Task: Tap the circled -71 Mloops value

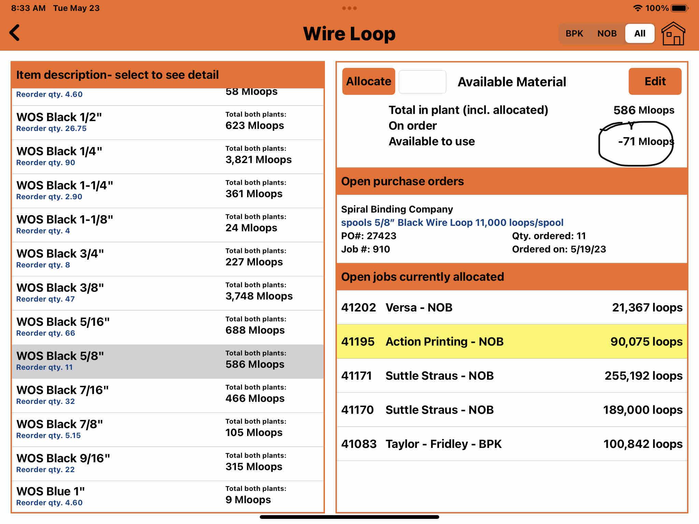Action: (x=645, y=142)
